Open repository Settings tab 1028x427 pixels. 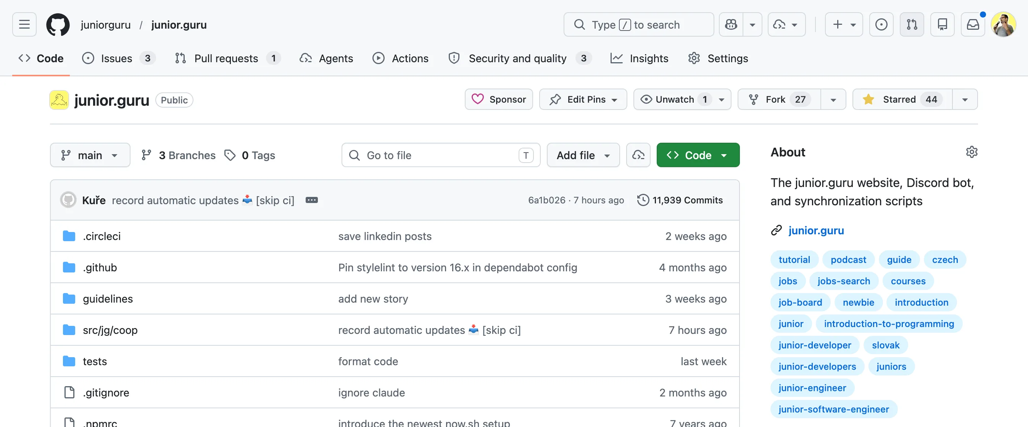pos(718,58)
